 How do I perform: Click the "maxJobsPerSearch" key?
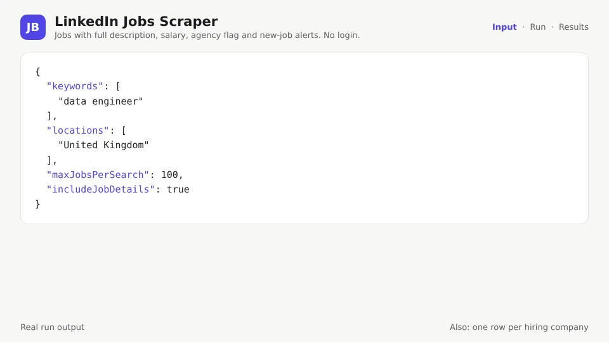(98, 175)
